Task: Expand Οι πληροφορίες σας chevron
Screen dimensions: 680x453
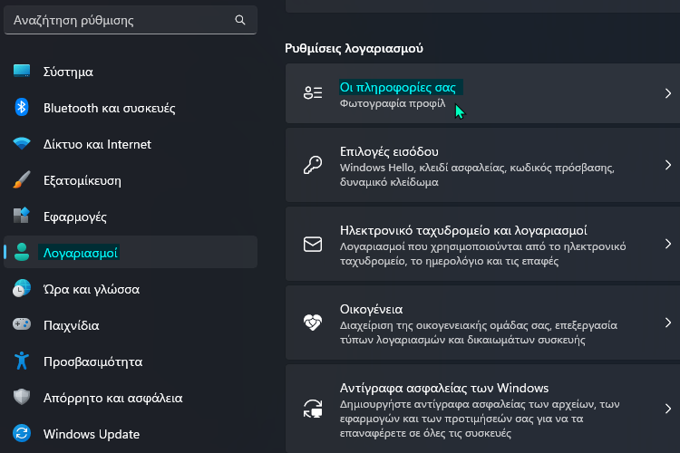Action: pyautogui.click(x=668, y=93)
